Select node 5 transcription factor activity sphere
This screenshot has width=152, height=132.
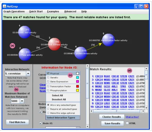point(108,40)
